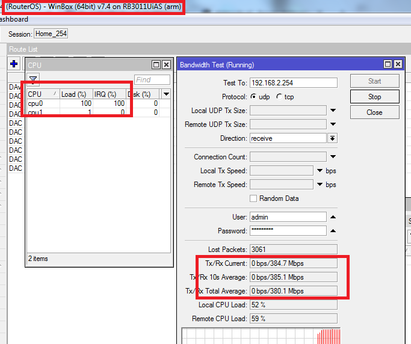The height and width of the screenshot is (344, 411).
Task: Expand the Local Tx Speed option
Action: point(320,171)
